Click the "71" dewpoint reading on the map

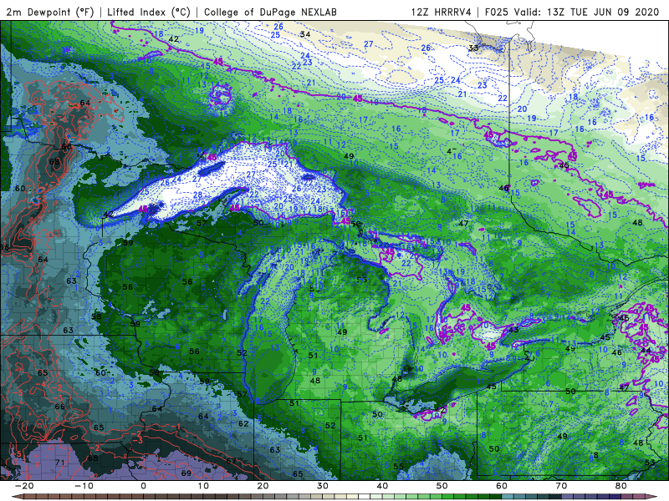(59, 463)
